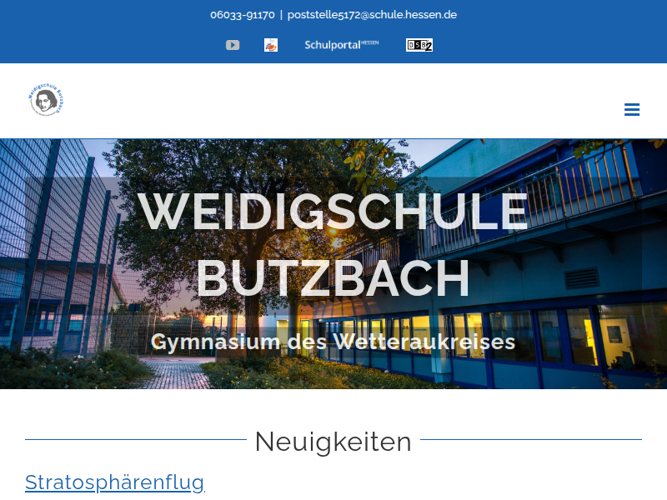Click the Neuigkeiten section heading
Screen dimensions: 667x500
click(x=333, y=442)
